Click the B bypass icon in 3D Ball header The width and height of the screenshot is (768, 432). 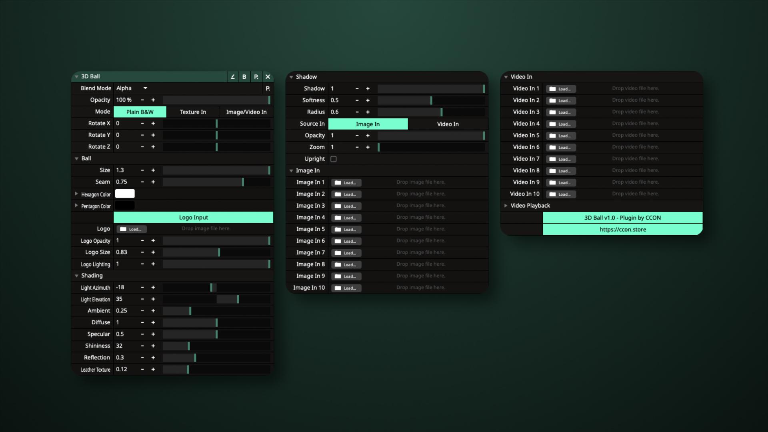pyautogui.click(x=244, y=77)
